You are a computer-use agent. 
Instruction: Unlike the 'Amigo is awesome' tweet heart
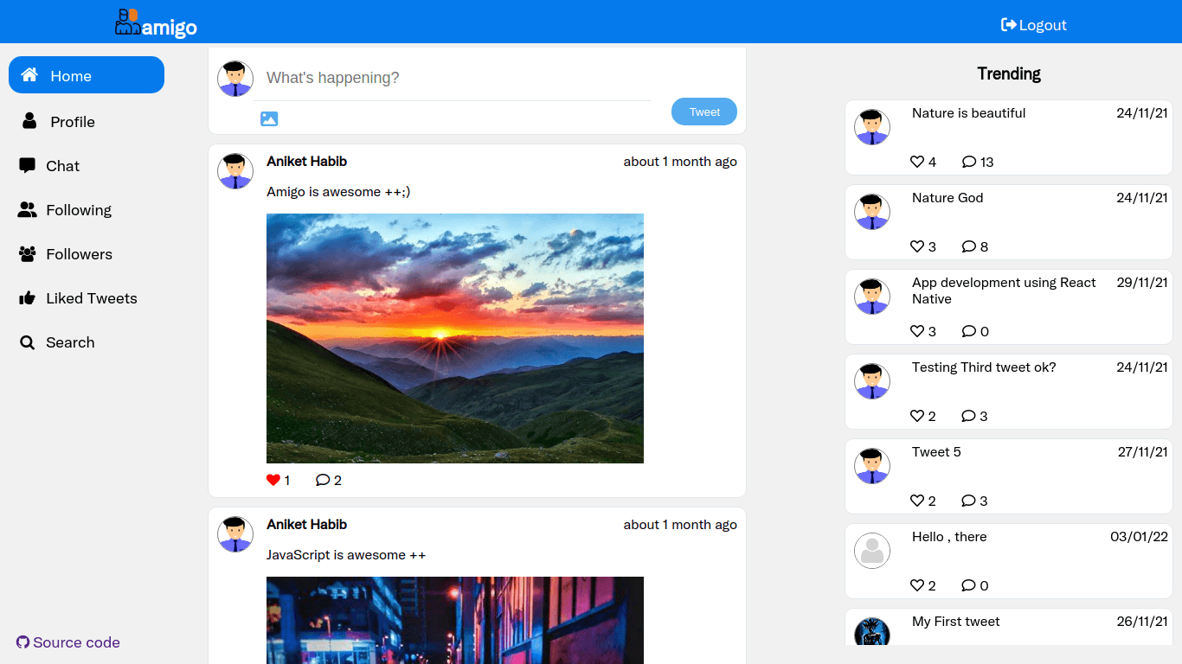[273, 480]
